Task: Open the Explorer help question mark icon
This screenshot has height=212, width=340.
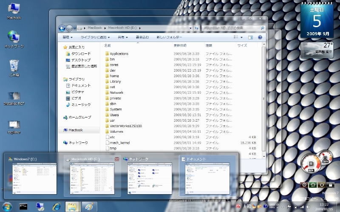Action: (x=260, y=37)
